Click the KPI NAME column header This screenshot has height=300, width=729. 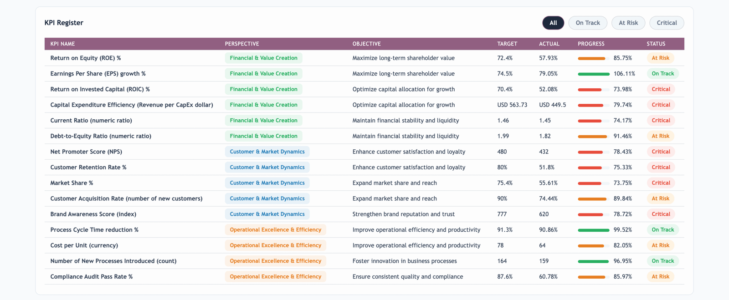tap(62, 44)
